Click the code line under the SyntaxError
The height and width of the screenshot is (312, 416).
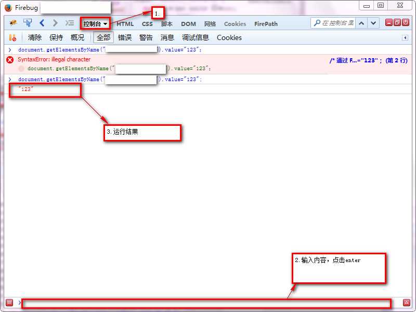click(119, 69)
